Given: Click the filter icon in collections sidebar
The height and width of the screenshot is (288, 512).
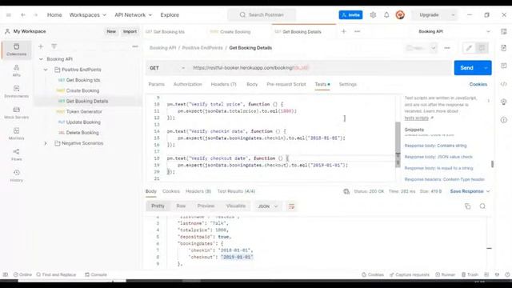Looking at the screenshot, I should click(x=54, y=46).
